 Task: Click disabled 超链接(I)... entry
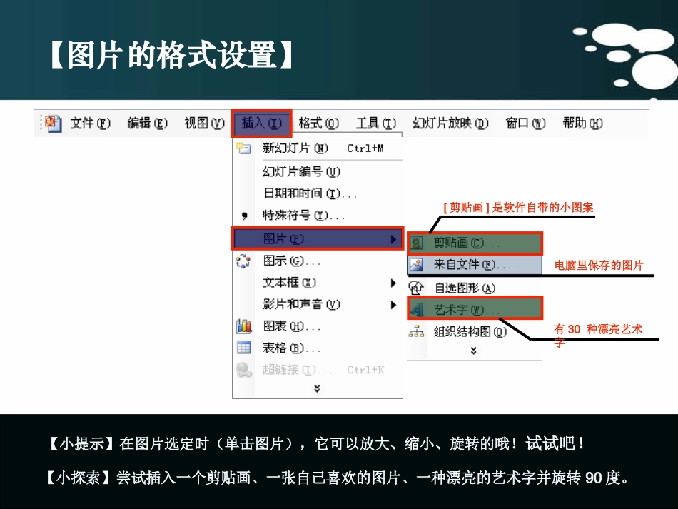point(318,370)
